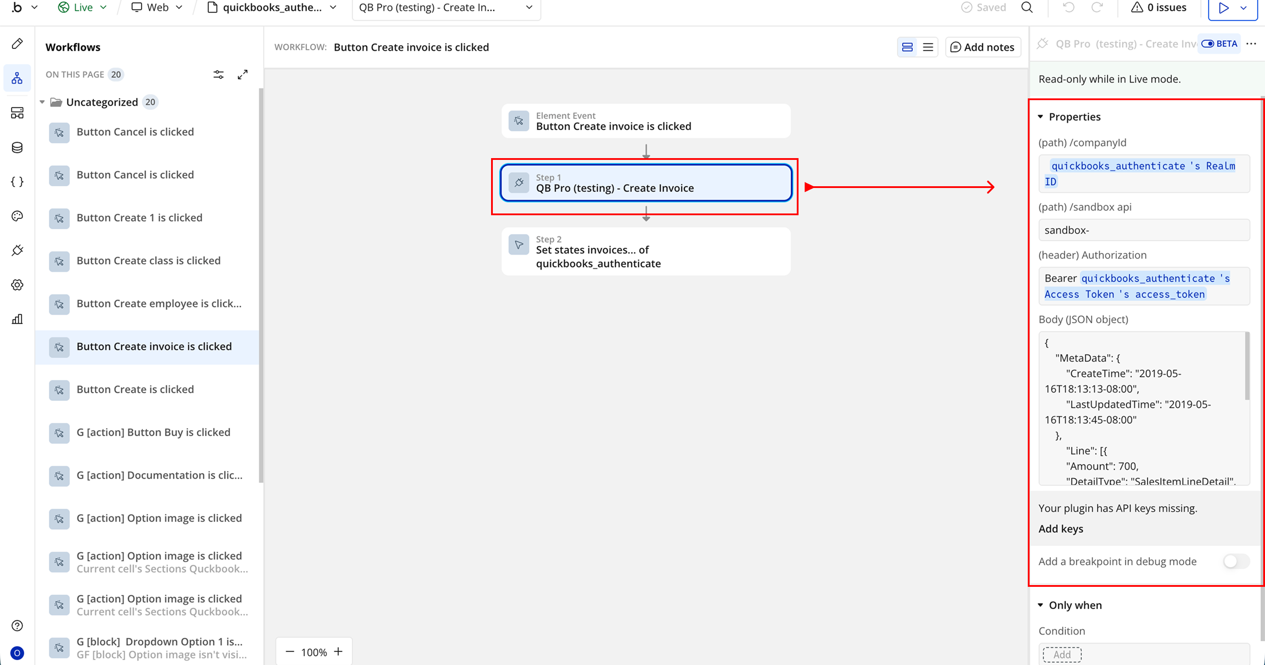Click the zoom in plus button

pos(338,652)
